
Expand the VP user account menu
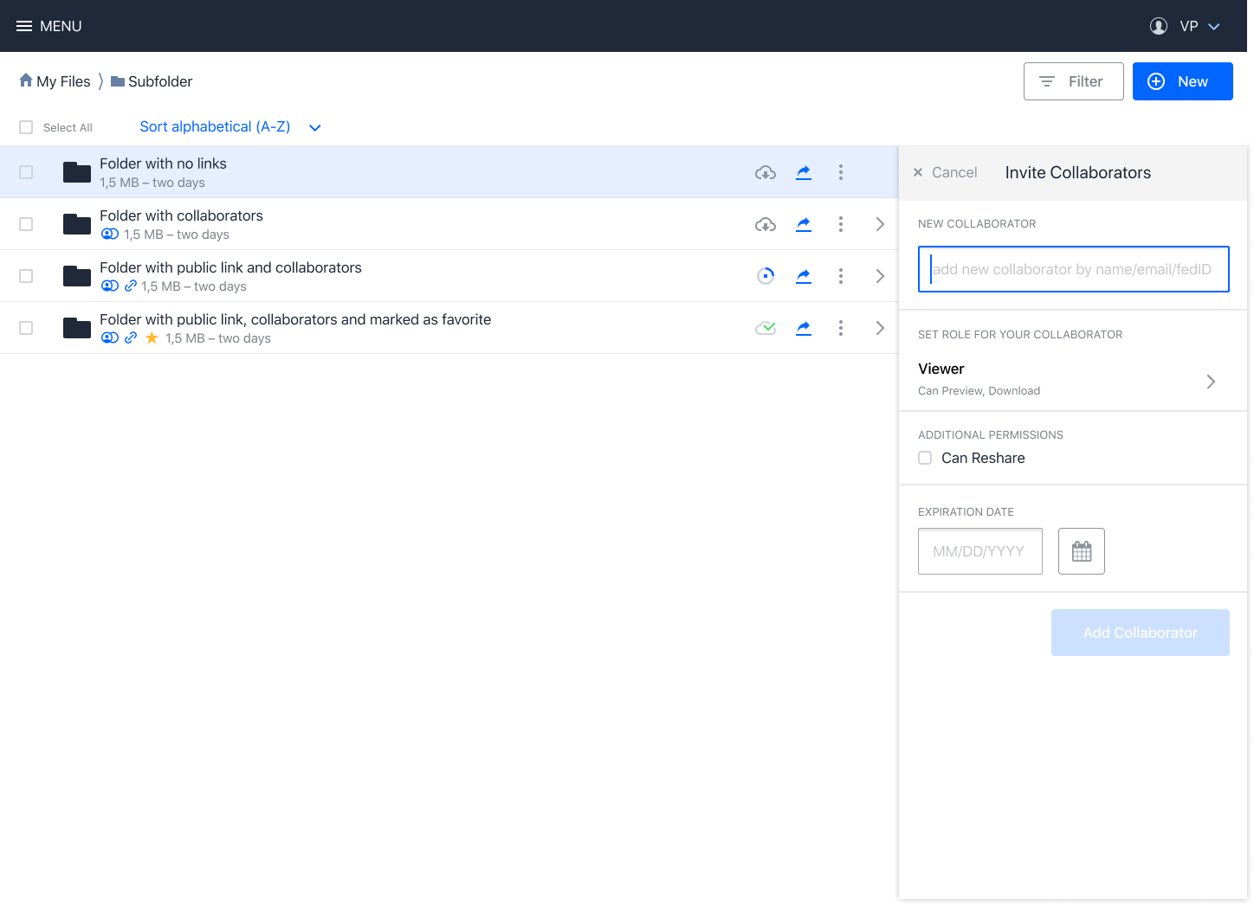pos(1185,26)
